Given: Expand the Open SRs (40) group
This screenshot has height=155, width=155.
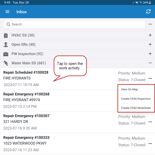Looking at the screenshot, I should (x=150, y=45).
